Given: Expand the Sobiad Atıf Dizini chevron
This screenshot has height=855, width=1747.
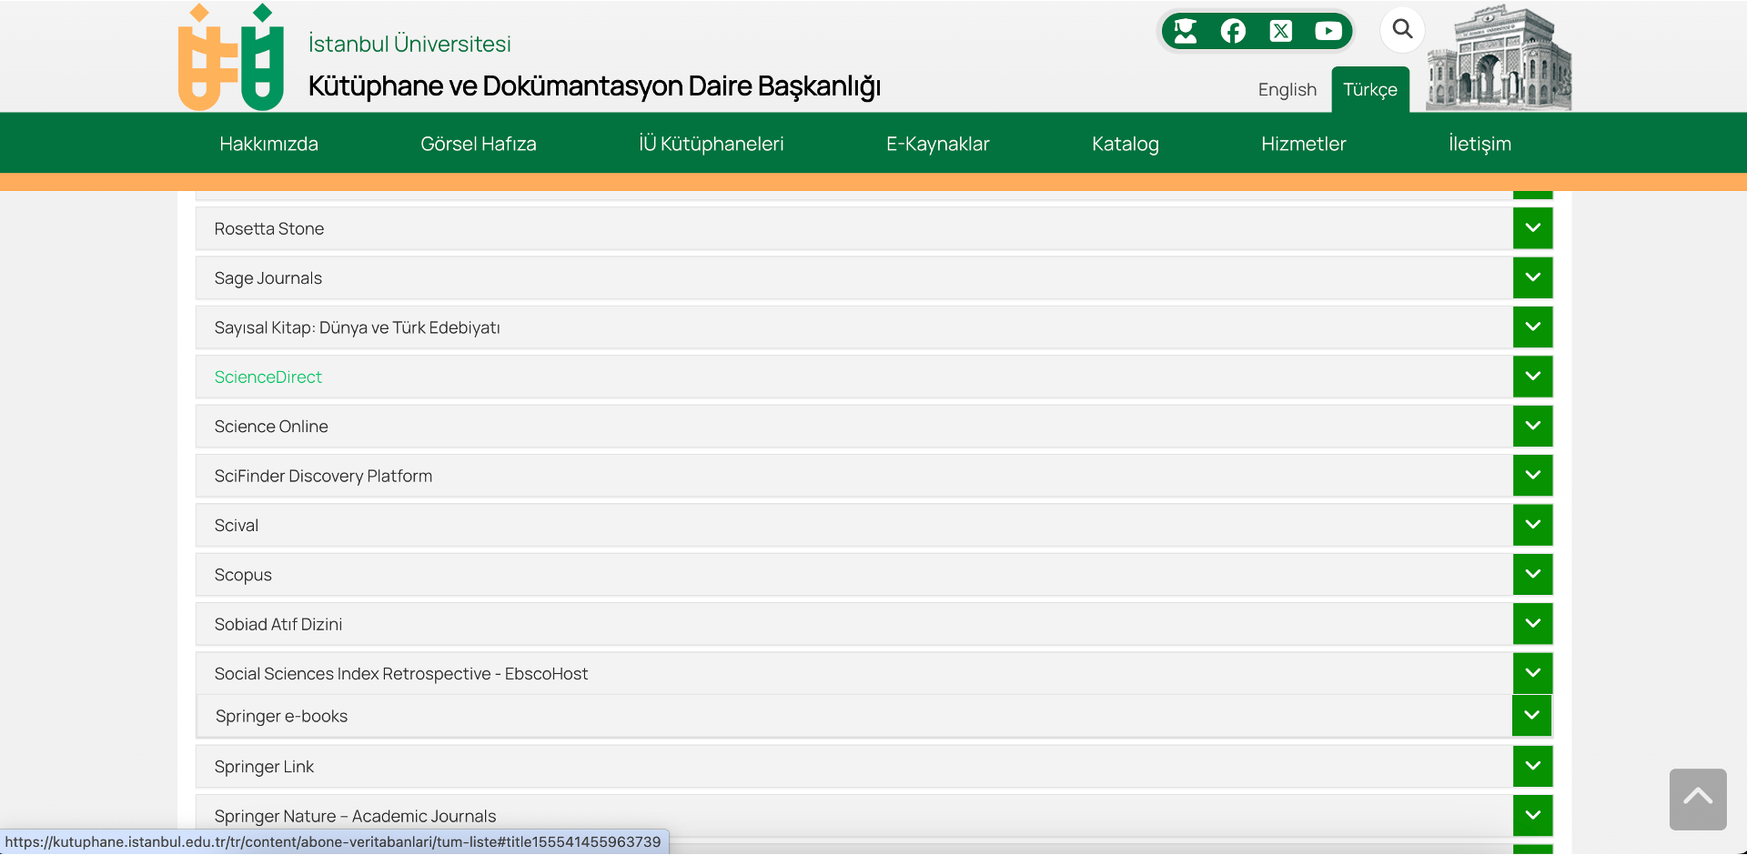Looking at the screenshot, I should (x=1532, y=623).
